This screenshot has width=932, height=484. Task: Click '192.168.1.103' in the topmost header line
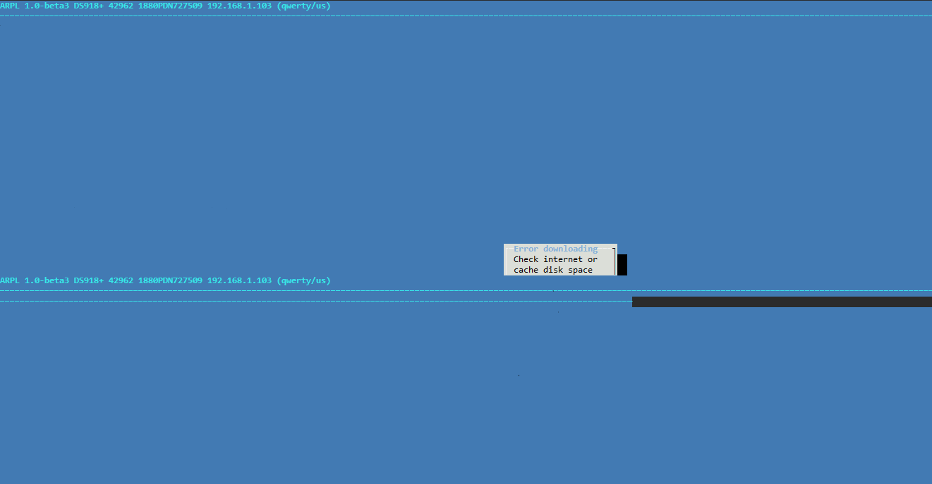click(x=239, y=6)
